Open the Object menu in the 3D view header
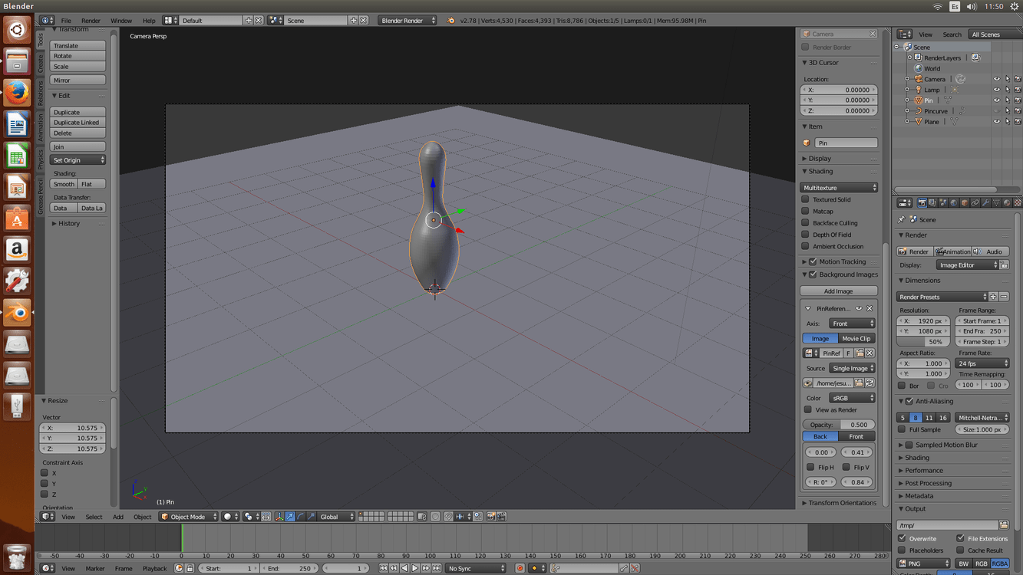 [142, 517]
